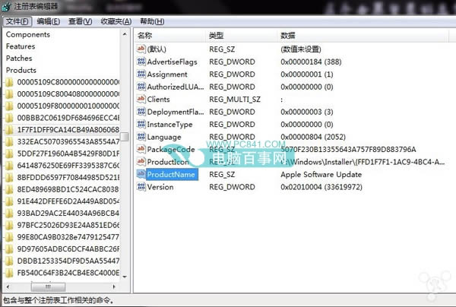Screen dimensions: 456x307
Task: Select key 9D97605ADBC6DCF4ABBC26F
Action: coord(68,249)
